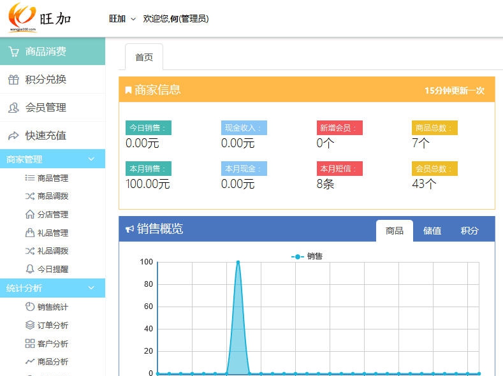Click the 7个 product total value
The image size is (503, 376).
tap(421, 143)
